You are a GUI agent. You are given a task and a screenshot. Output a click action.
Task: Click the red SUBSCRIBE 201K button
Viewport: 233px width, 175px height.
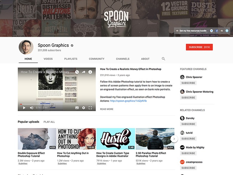pyautogui.click(x=199, y=47)
